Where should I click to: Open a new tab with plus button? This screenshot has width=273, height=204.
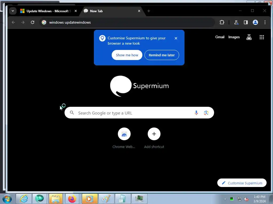(x=149, y=11)
